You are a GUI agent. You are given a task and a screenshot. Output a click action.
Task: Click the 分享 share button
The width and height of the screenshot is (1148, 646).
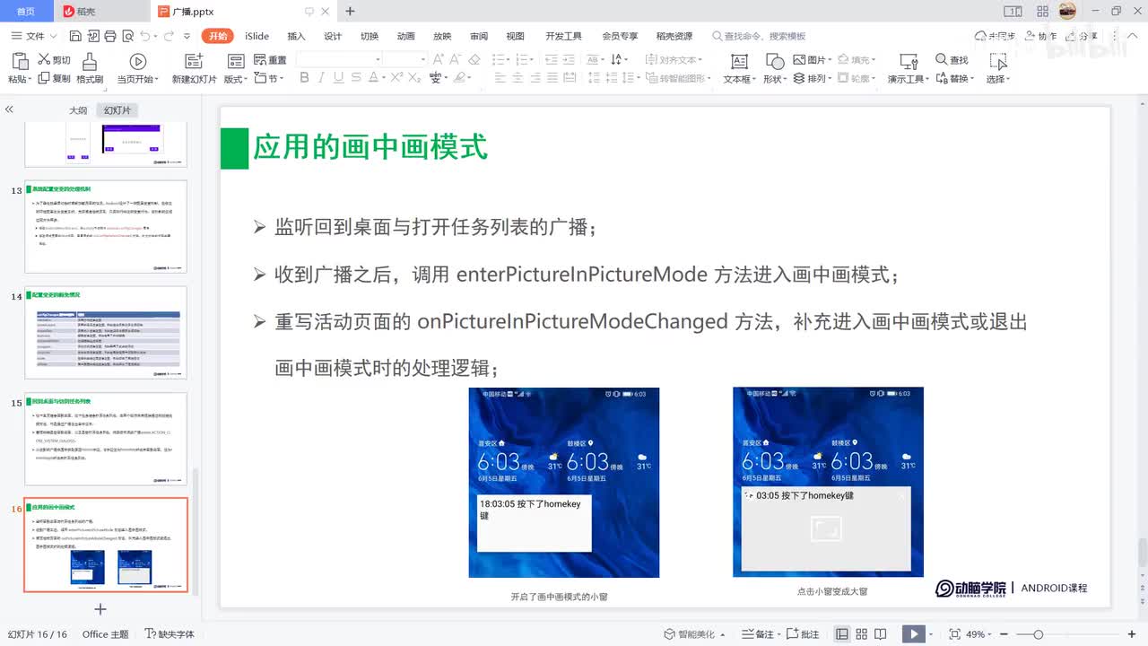[1082, 36]
